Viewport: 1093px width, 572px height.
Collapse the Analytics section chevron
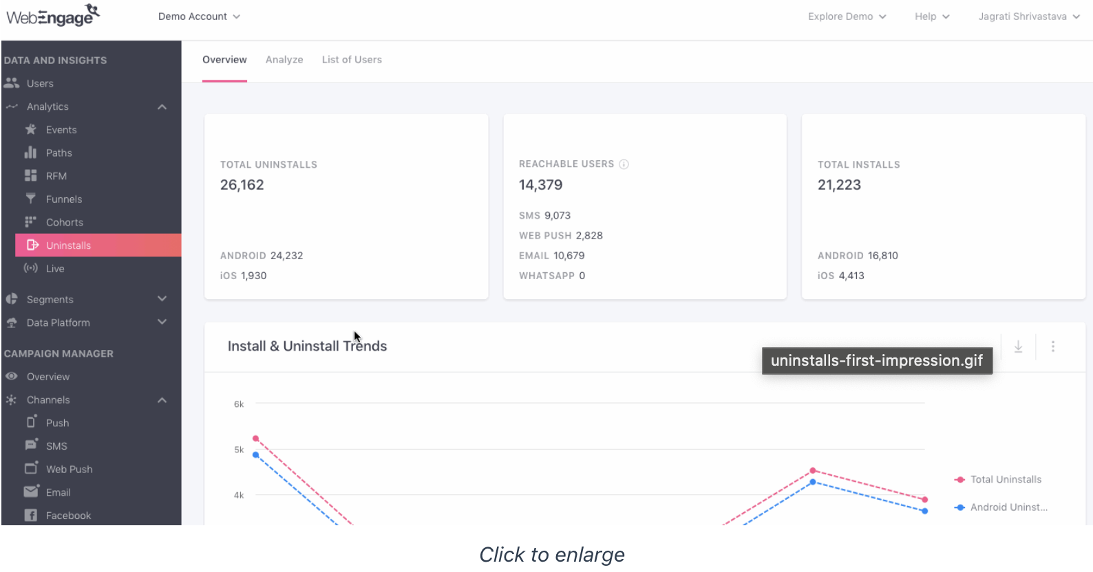pyautogui.click(x=162, y=107)
